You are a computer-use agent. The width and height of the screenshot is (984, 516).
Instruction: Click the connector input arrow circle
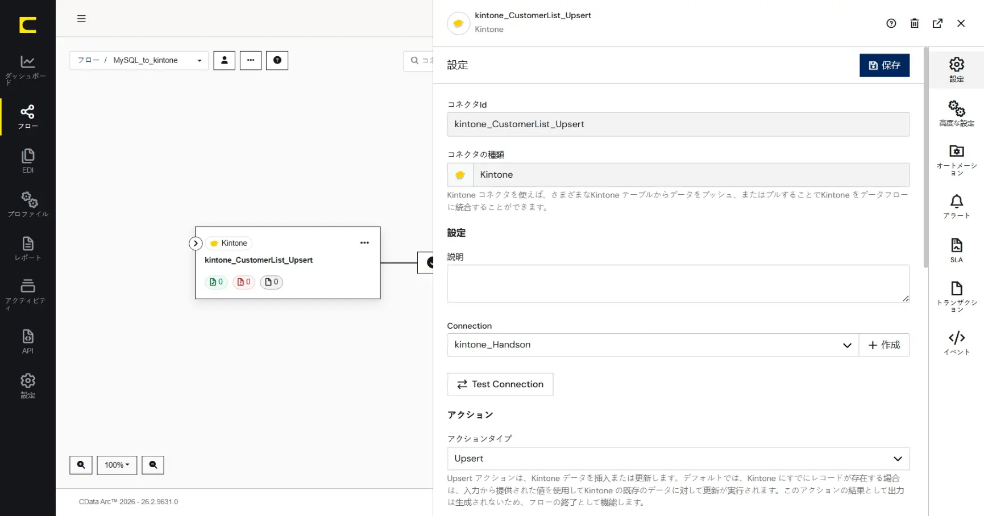[196, 244]
